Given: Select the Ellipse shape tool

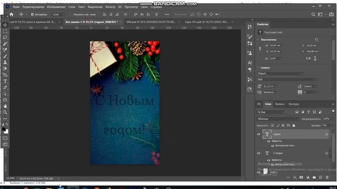Looking at the screenshot, I should [5, 100].
